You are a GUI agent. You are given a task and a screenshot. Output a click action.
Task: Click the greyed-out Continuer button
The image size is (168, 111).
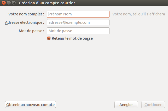tap(153, 105)
